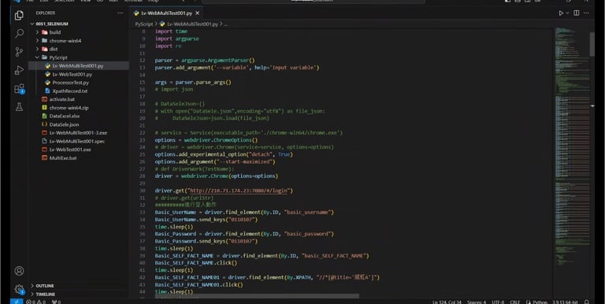Open MultiExe.bat in the file tree
This screenshot has width=605, height=304.
coord(63,158)
